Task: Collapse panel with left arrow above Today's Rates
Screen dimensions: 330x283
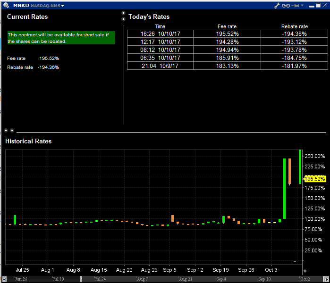Action: click(124, 13)
